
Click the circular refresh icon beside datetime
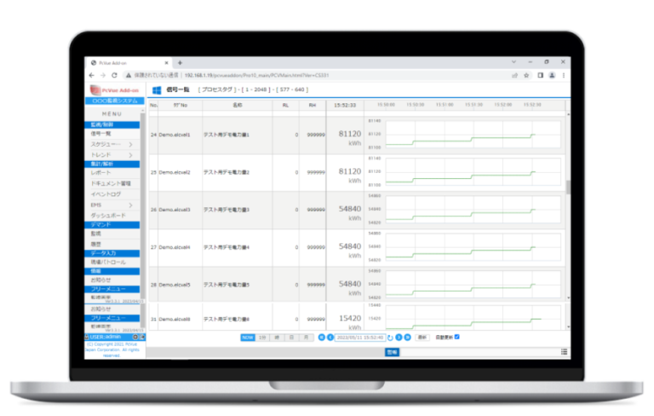[389, 337]
